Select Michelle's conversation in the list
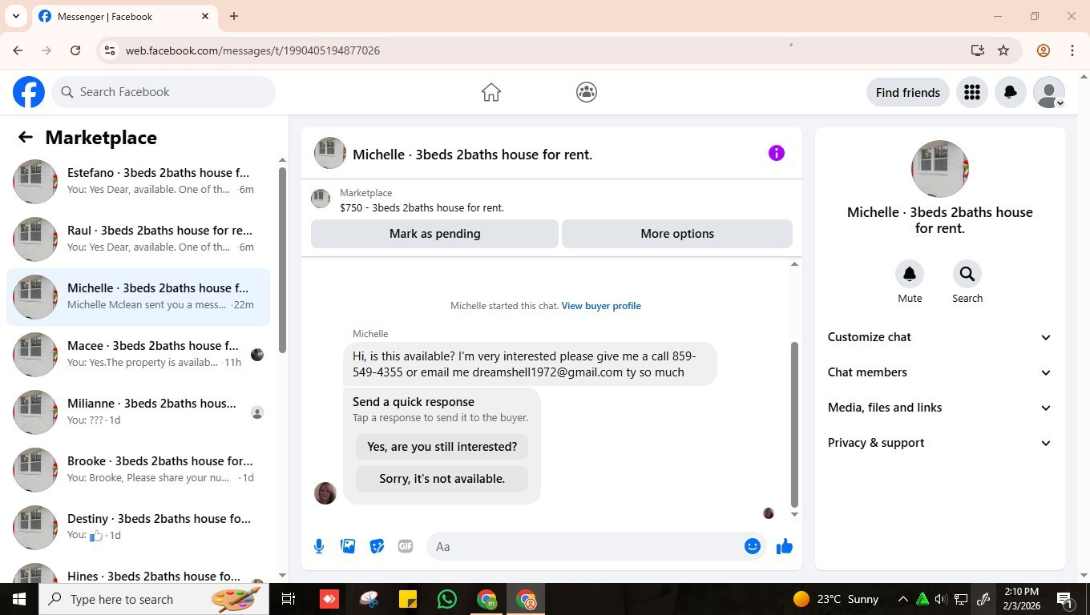 point(138,296)
